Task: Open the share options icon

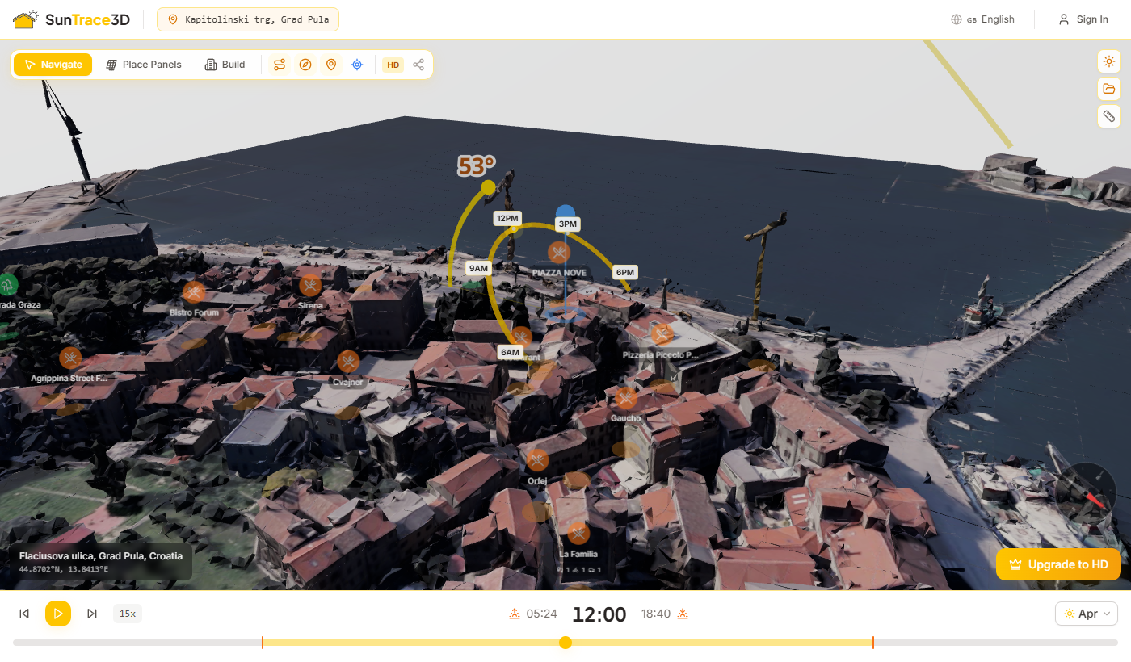Action: [418, 64]
